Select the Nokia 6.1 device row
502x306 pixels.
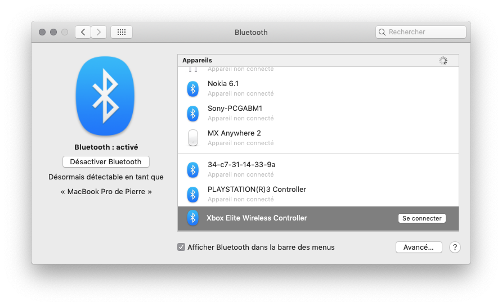tap(318, 89)
